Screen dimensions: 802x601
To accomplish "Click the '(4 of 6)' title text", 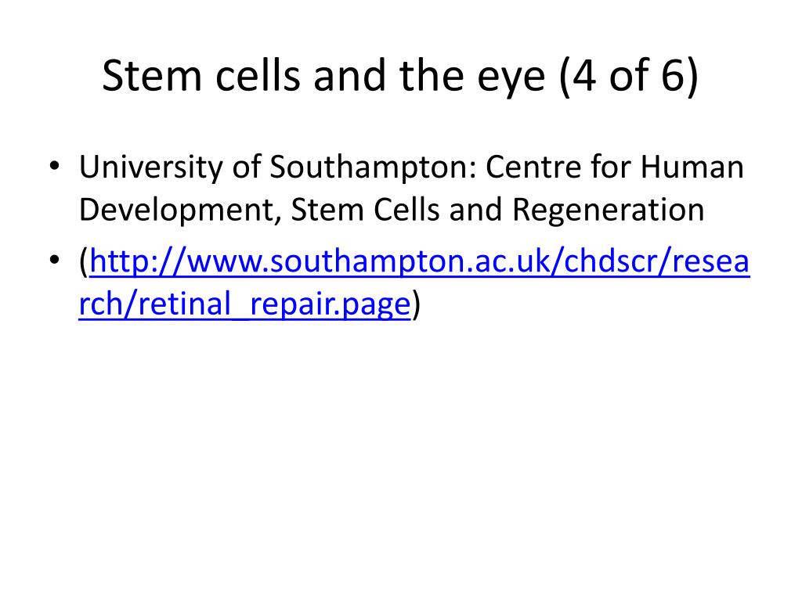I will (x=629, y=76).
